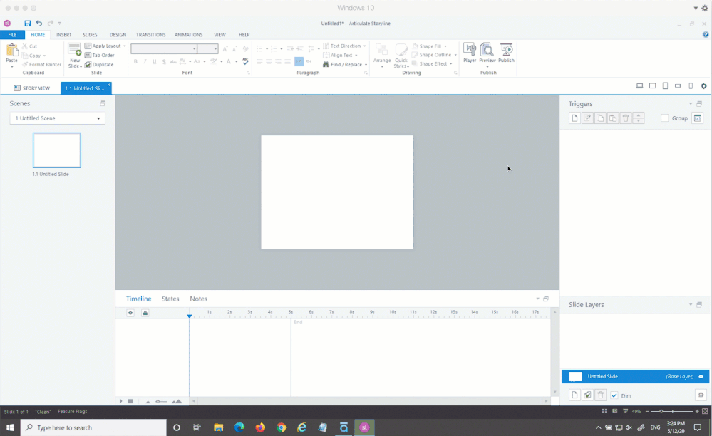
Task: Go to STORY VIEW
Action: click(31, 88)
